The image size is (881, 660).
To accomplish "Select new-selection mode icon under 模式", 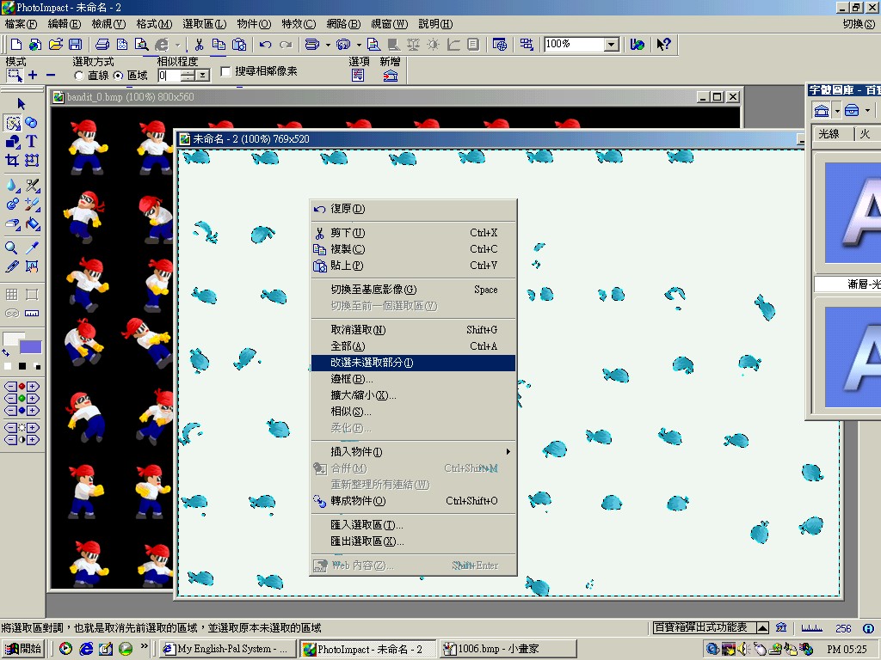I will (14, 76).
